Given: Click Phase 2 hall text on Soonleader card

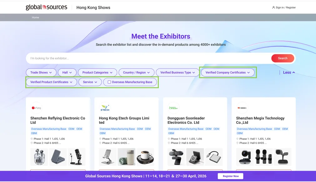Looking at the screenshot, I should tap(184, 143).
